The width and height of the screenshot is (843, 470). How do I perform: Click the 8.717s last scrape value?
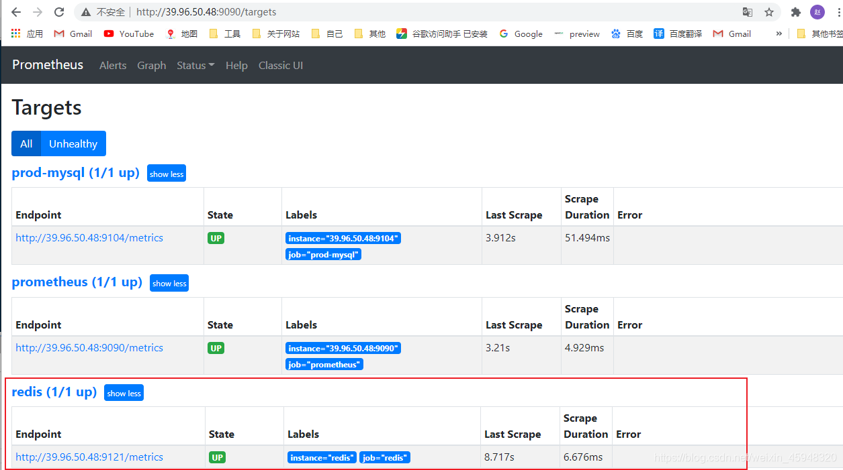tap(499, 457)
